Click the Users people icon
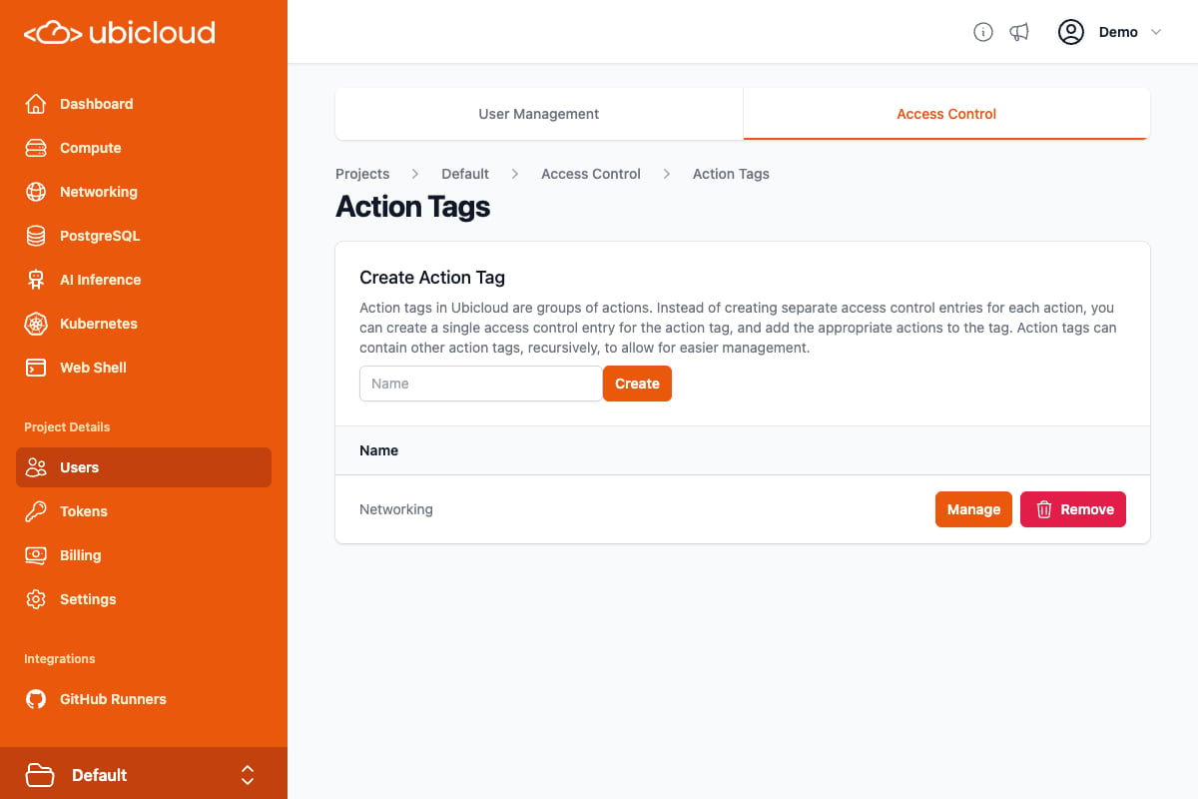 click(x=36, y=467)
